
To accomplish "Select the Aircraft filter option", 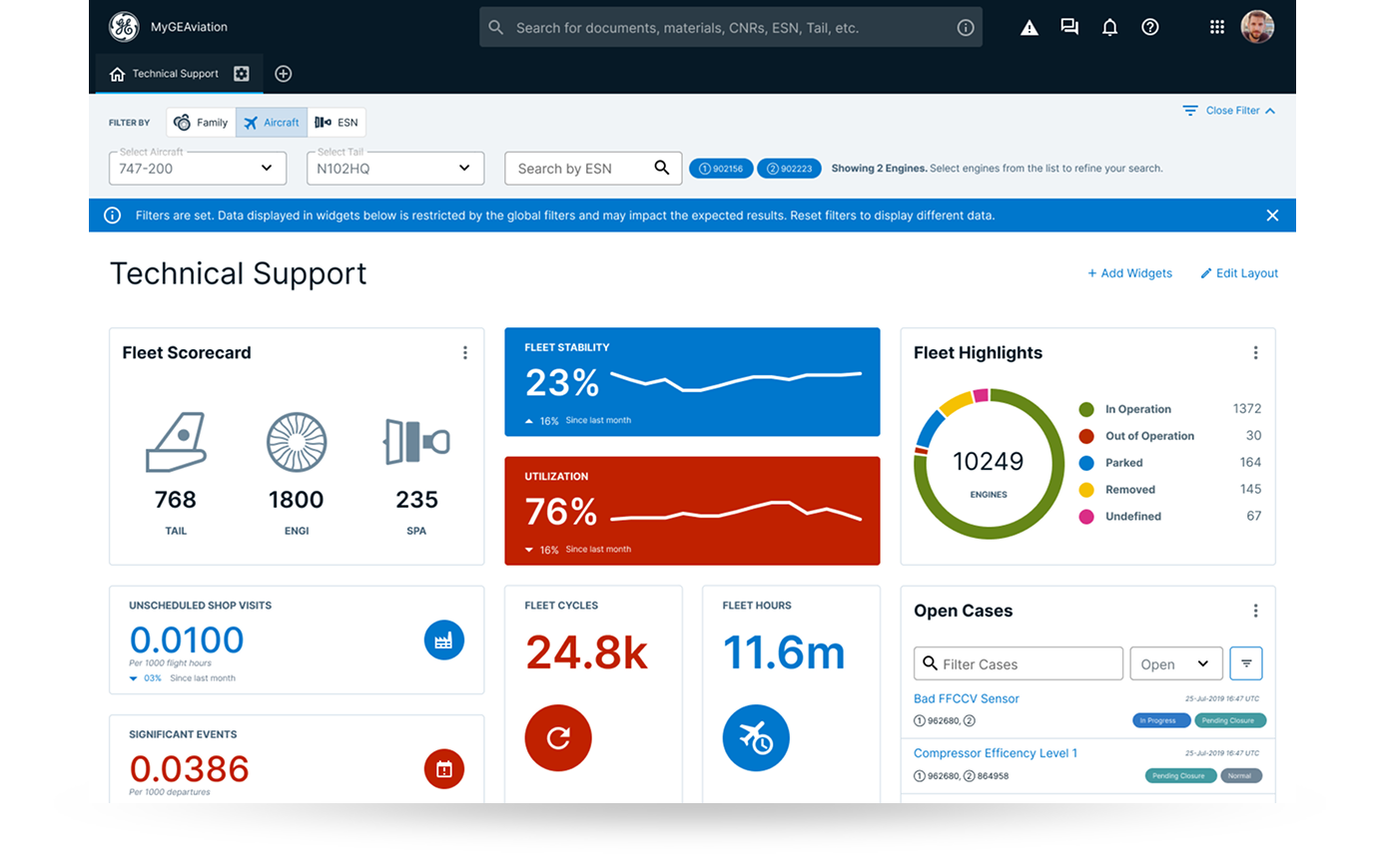I will pos(272,123).
